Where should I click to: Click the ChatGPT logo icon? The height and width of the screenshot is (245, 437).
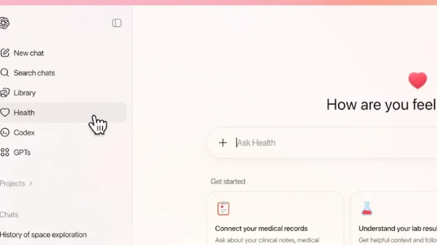tap(4, 23)
